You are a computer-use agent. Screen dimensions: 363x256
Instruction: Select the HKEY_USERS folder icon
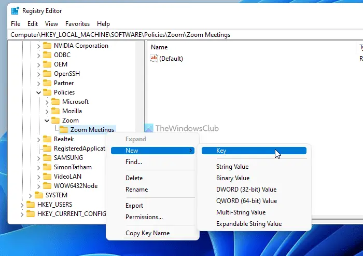(x=30, y=205)
